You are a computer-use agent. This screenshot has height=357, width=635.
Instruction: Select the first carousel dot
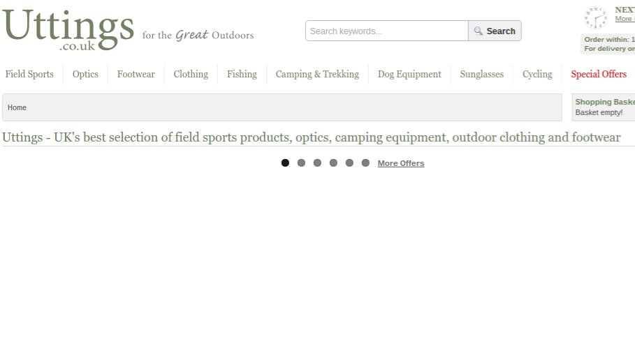coord(285,162)
